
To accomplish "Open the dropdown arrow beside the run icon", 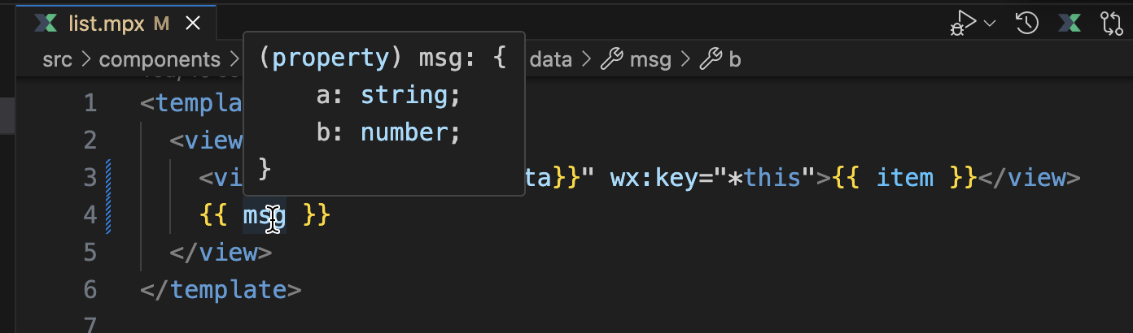I will (991, 24).
